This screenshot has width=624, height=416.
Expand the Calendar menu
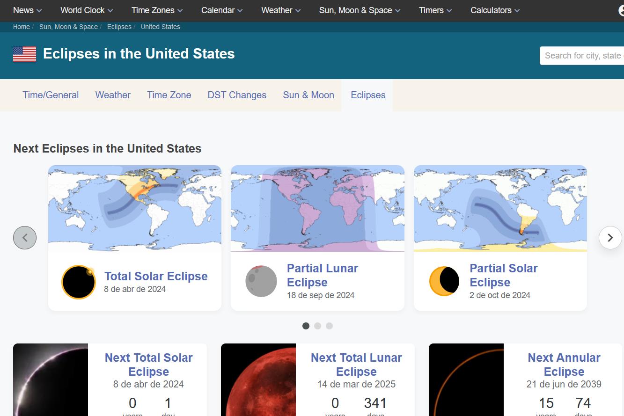(222, 10)
